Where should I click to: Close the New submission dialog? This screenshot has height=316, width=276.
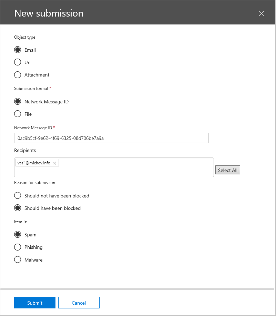click(262, 13)
